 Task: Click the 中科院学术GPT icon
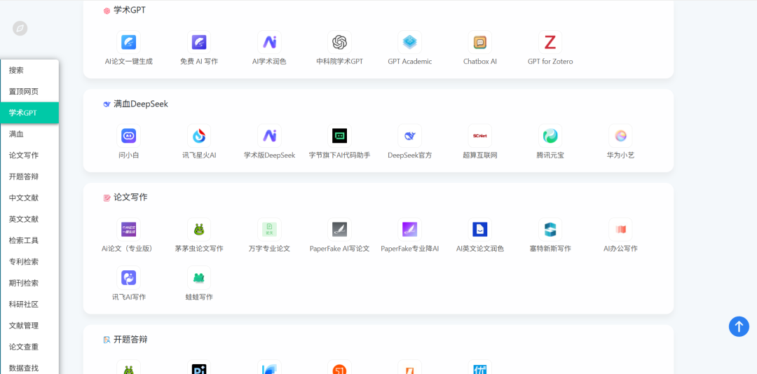point(340,43)
